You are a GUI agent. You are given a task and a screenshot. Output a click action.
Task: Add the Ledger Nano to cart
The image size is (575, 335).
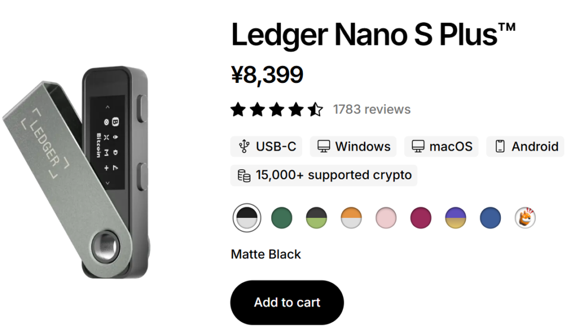(x=287, y=303)
